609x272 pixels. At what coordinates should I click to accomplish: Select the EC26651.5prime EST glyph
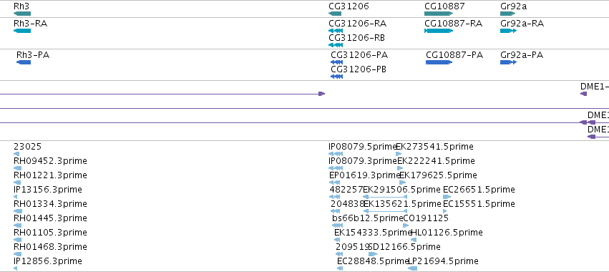(447, 197)
